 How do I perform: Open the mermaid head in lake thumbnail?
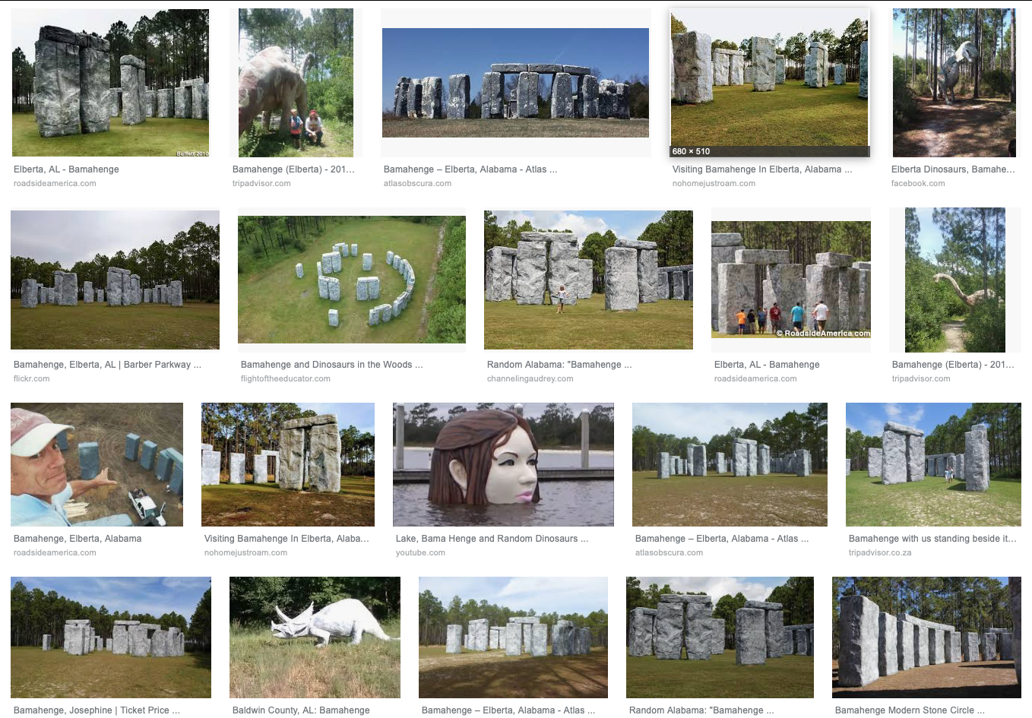pyautogui.click(x=503, y=464)
